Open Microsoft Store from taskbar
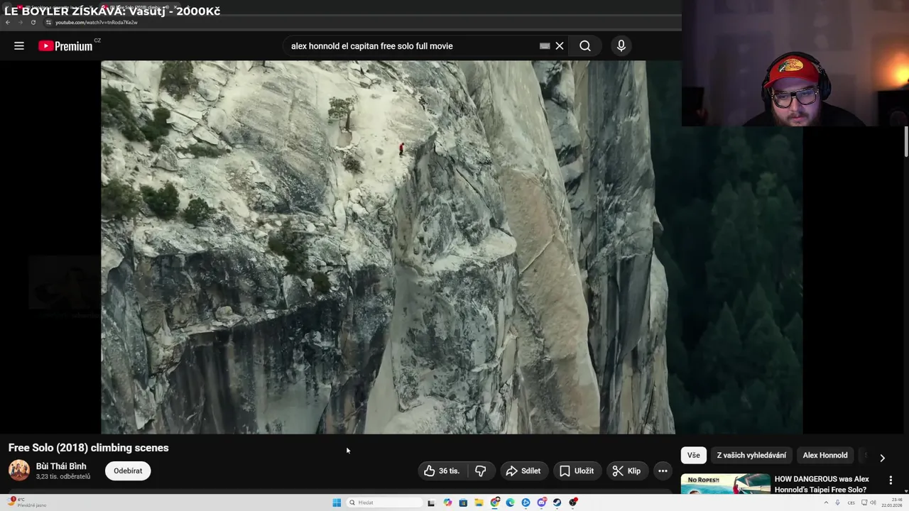Viewport: 909px width, 511px height. [463, 502]
